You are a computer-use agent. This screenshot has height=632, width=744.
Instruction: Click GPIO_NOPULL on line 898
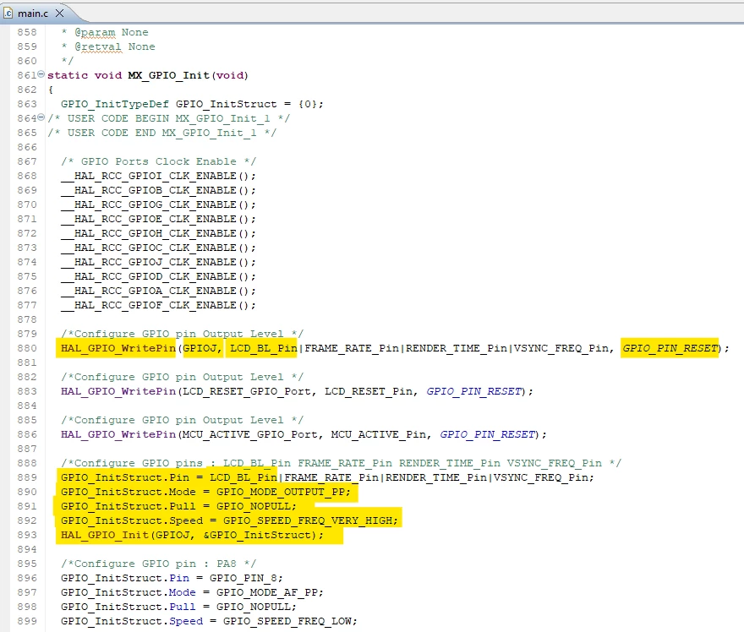pos(254,607)
